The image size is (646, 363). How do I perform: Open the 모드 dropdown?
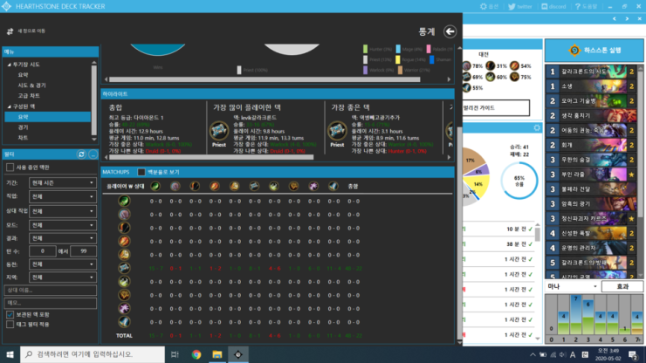63,225
